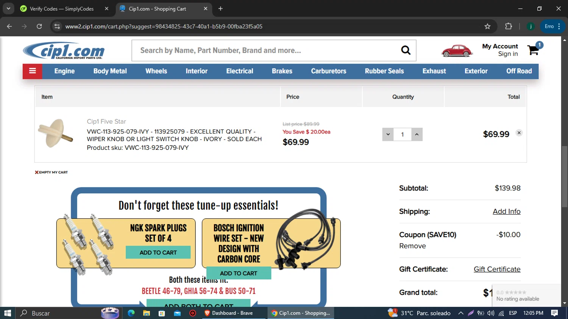Switch to Verify Codes SimplyCodes tab
The height and width of the screenshot is (319, 568).
(x=61, y=8)
